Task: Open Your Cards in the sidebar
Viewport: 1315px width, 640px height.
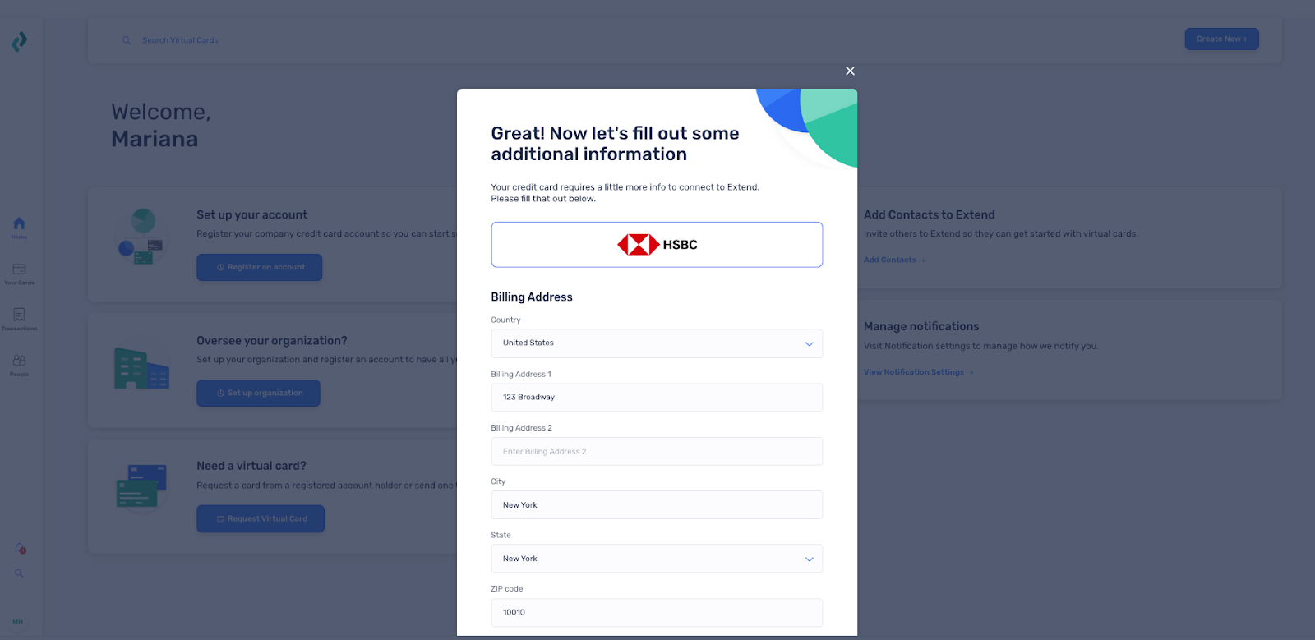Action: [19, 274]
